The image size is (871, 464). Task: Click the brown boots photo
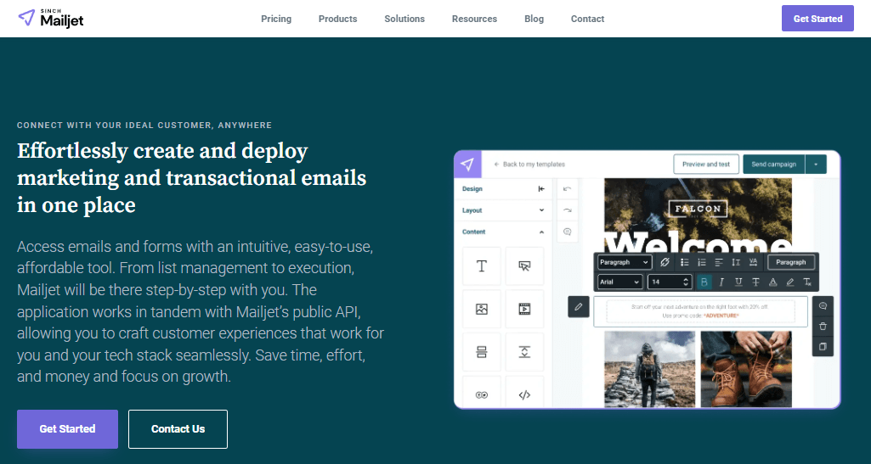(746, 369)
